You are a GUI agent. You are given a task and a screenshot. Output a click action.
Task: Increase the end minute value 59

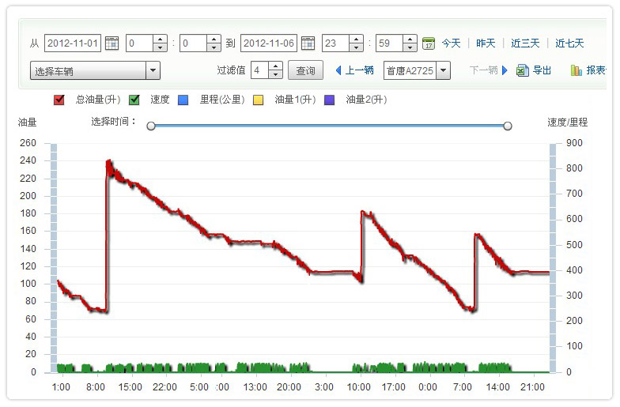[x=410, y=40]
